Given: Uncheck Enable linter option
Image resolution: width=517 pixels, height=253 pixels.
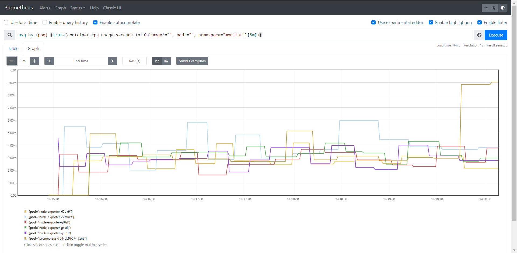Looking at the screenshot, I should [480, 22].
